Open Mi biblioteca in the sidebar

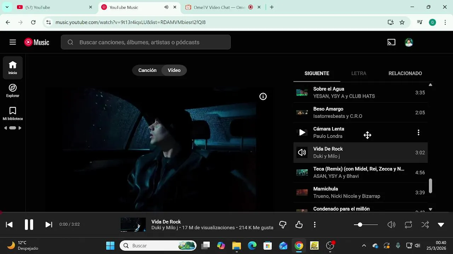point(13,114)
